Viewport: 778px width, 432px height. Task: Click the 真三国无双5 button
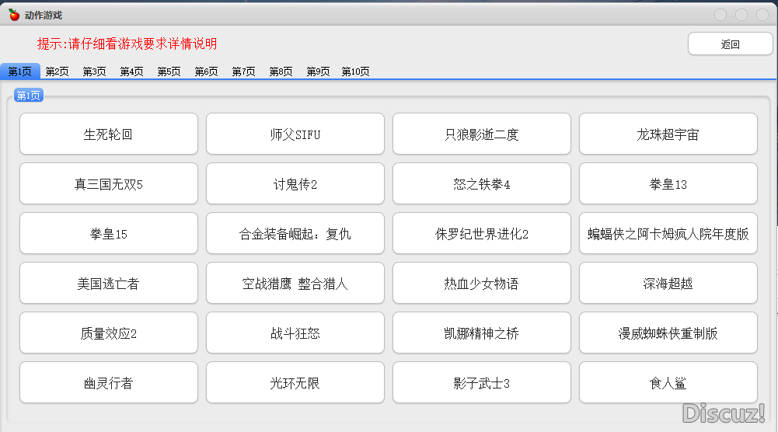[109, 183]
